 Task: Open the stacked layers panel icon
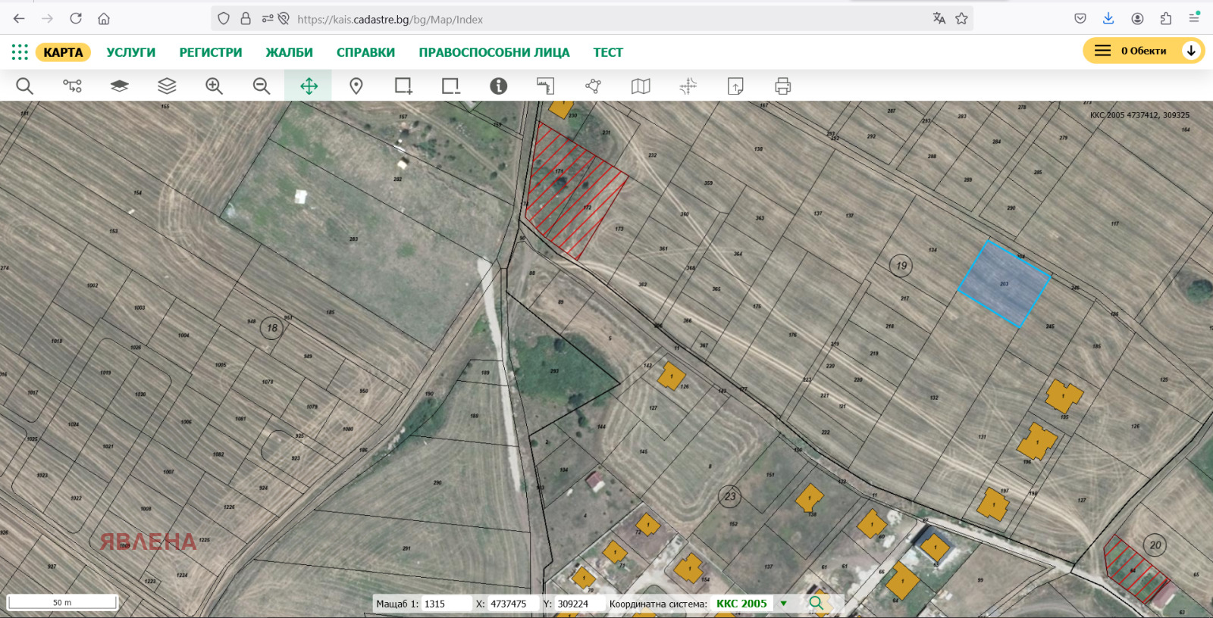(x=167, y=86)
